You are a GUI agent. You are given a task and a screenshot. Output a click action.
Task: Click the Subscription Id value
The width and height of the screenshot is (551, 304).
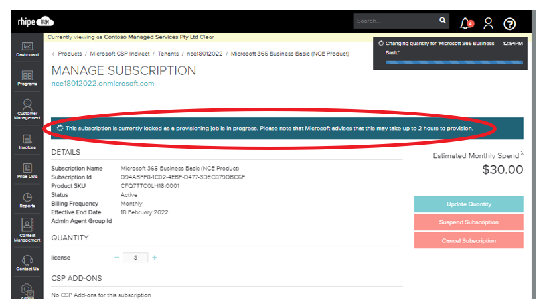(x=183, y=177)
